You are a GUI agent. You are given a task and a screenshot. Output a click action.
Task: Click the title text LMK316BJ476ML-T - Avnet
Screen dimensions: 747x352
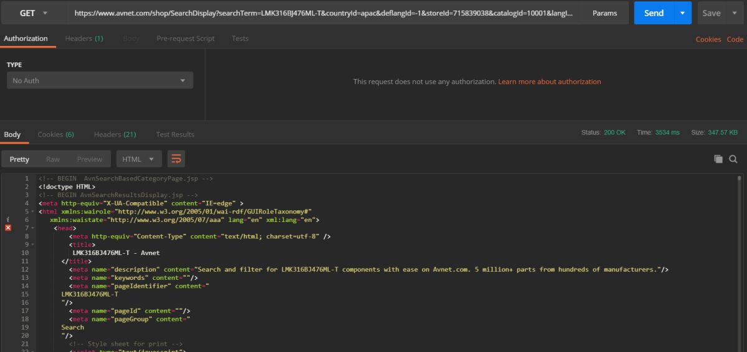point(116,253)
